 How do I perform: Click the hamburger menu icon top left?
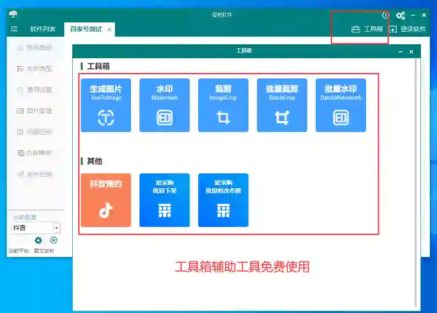pyautogui.click(x=14, y=29)
